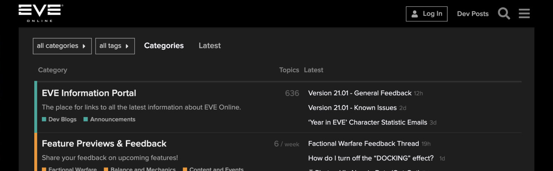Click the Topics column header
Viewport: 553px width, 171px height.
(289, 70)
